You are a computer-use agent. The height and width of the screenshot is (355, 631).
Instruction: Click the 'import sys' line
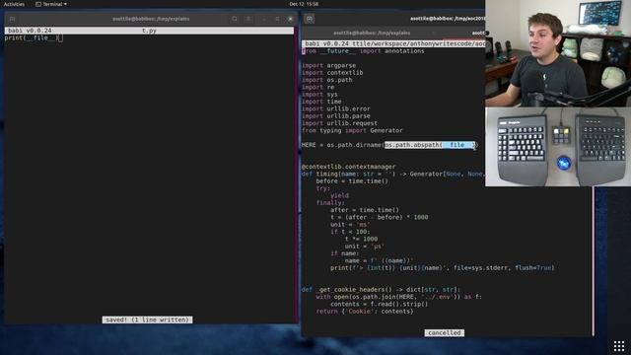319,95
